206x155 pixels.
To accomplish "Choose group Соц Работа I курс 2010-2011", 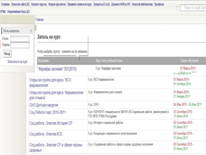I will [48, 112].
